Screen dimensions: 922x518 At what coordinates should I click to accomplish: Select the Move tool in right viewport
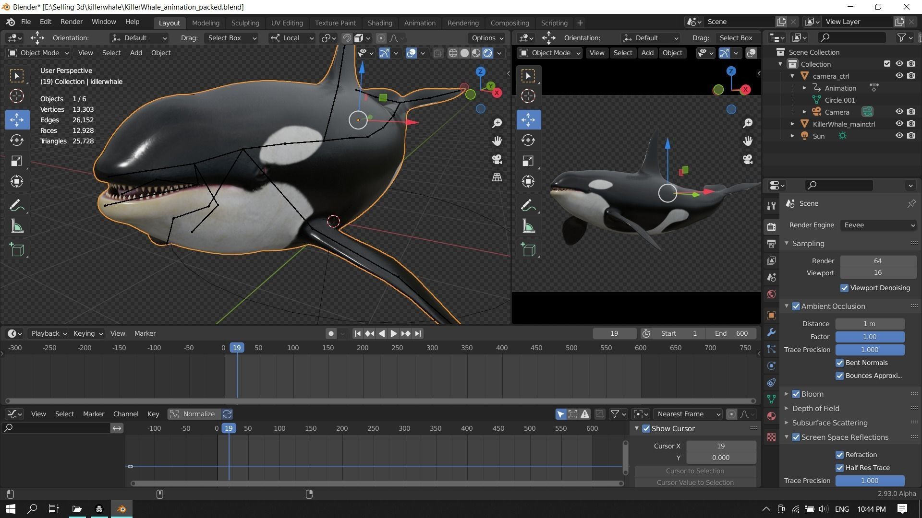coord(528,119)
